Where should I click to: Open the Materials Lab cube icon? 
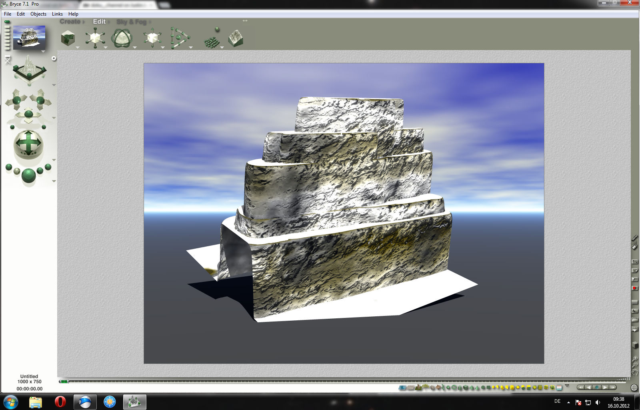click(68, 38)
